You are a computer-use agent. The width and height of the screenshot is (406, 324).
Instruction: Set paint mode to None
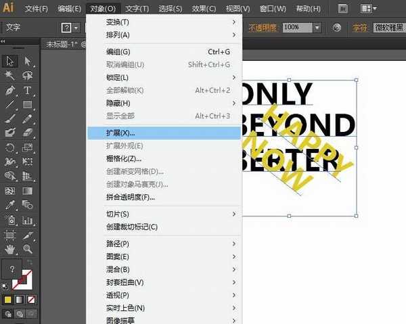tap(31, 300)
